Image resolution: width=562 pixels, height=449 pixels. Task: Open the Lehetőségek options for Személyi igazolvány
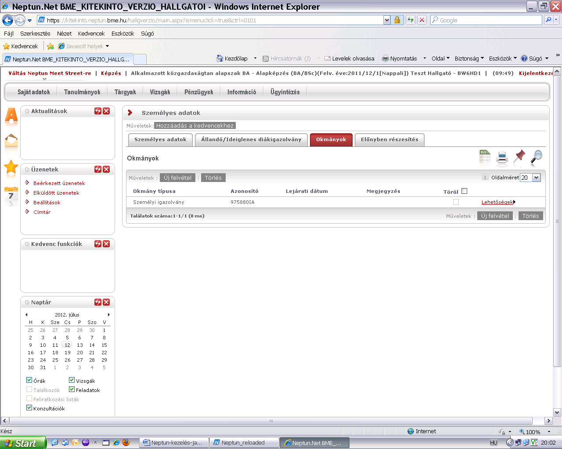tap(498, 202)
